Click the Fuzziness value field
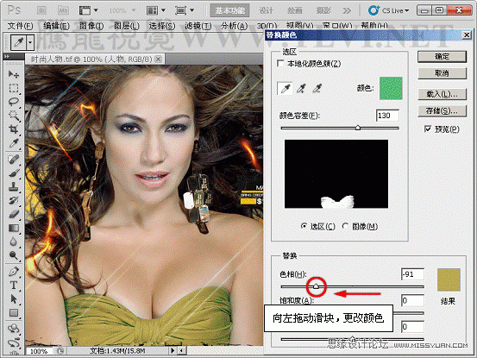This screenshot has width=477, height=358. tap(387, 116)
